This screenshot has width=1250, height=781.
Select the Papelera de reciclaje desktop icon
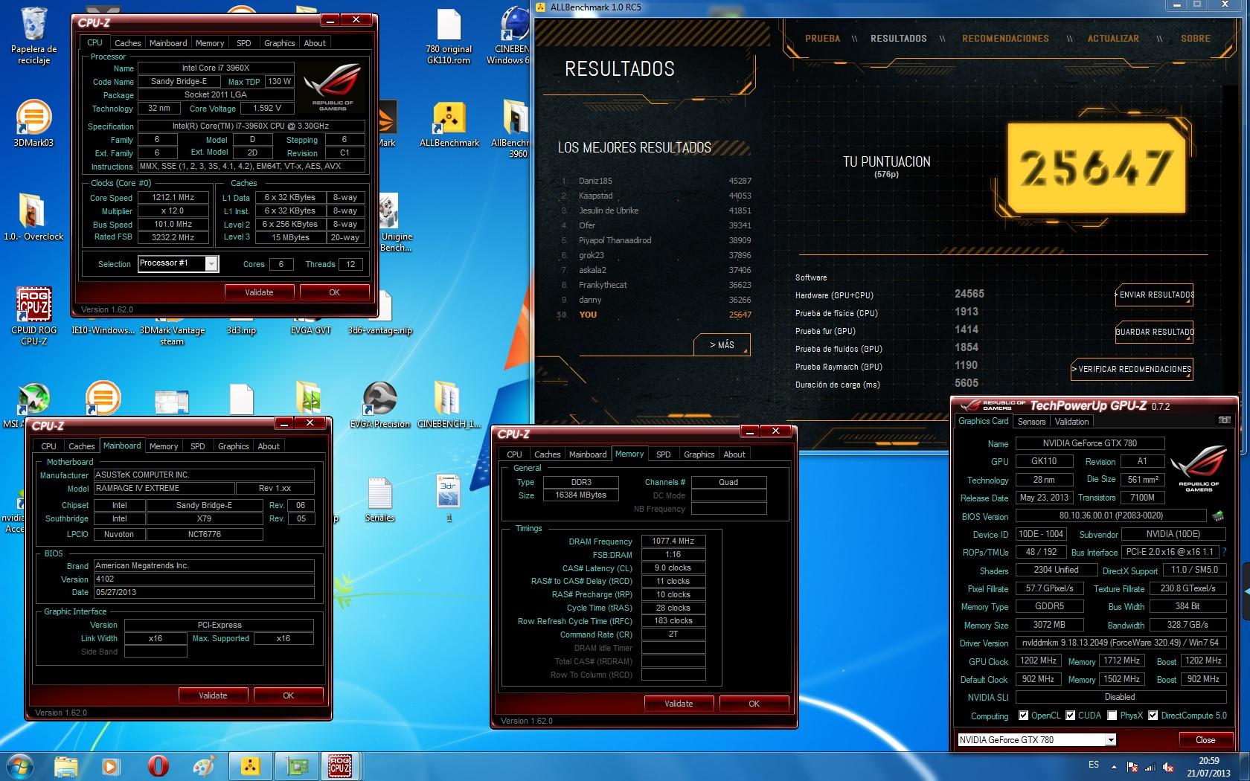(x=33, y=36)
